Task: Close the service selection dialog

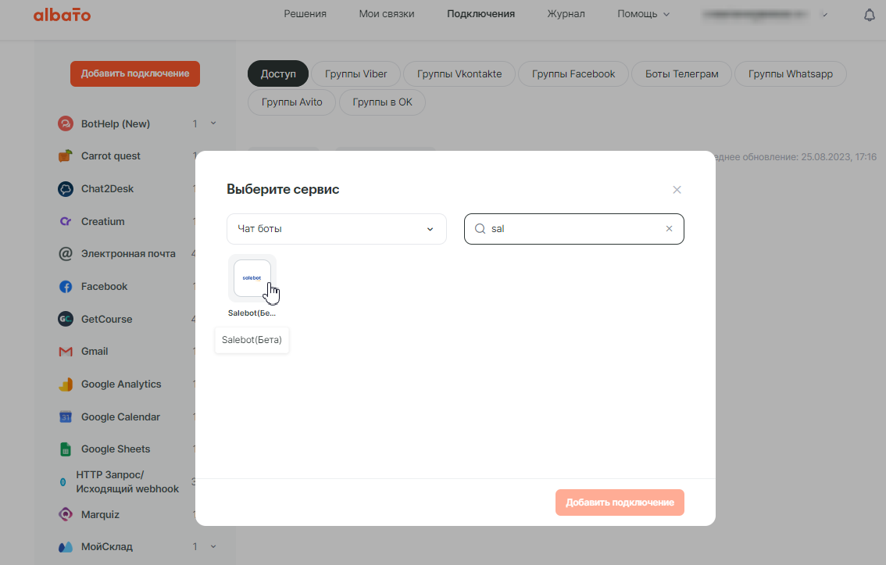Action: [x=677, y=190]
